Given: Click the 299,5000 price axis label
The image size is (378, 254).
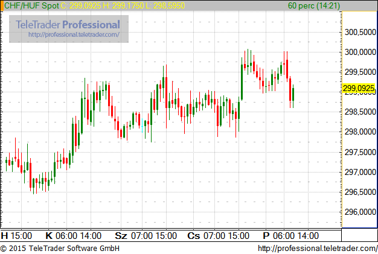Looking at the screenshot, I should (x=360, y=72).
